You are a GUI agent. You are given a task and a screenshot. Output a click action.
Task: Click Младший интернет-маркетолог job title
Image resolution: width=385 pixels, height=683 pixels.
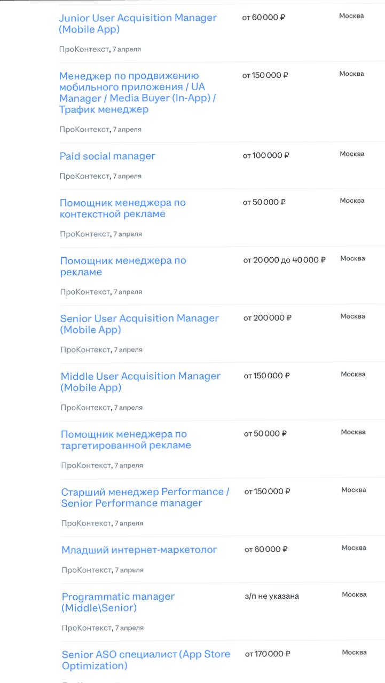(139, 550)
